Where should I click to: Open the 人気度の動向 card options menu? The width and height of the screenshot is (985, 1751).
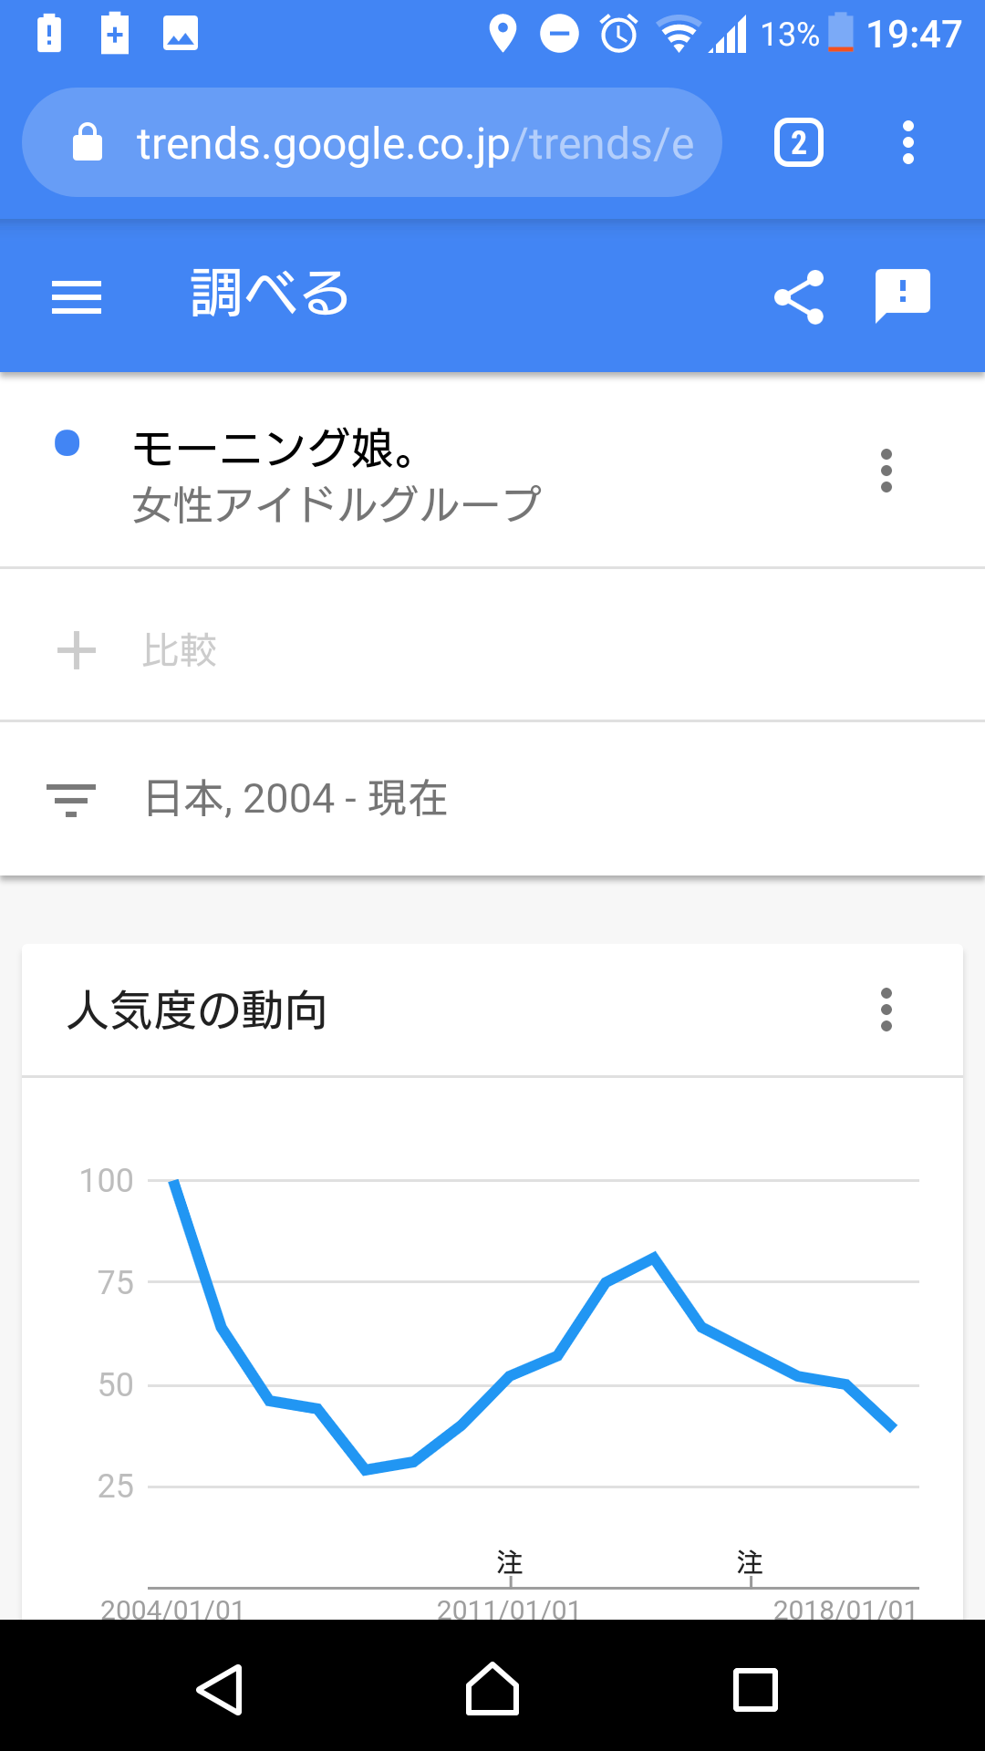coord(886,1010)
